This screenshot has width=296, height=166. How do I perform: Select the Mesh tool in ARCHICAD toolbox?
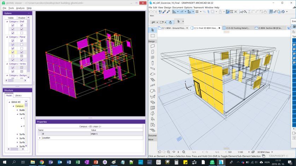[x=153, y=130]
